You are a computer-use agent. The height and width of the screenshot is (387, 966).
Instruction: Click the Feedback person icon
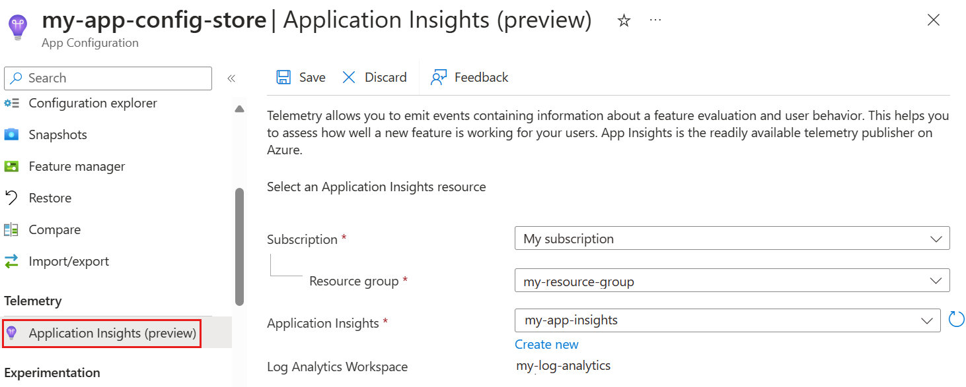[439, 77]
